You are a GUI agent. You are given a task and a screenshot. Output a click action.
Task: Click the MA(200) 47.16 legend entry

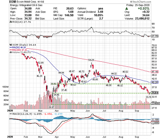(x=18, y=50)
